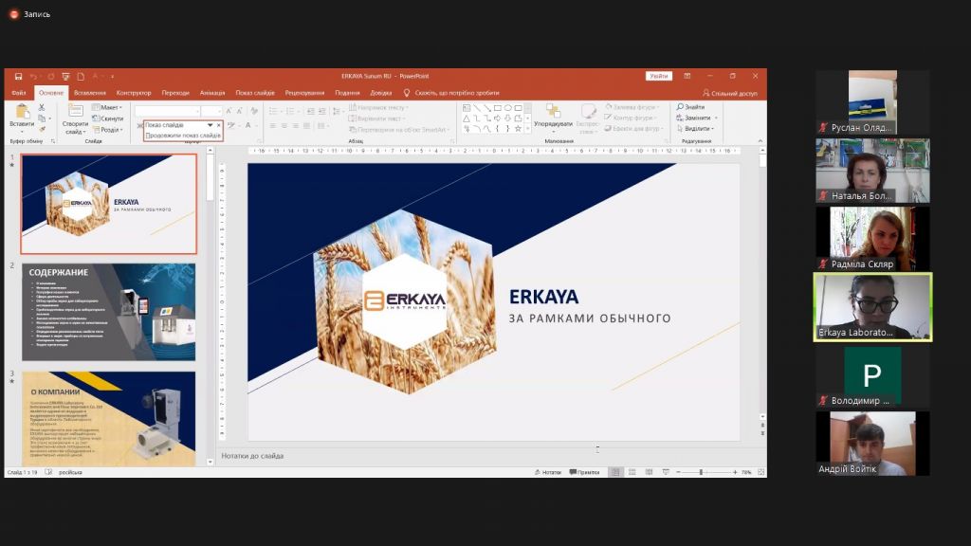Open Упорядкувати arrange objects tool
Viewport: 971px width, 546px height.
[553, 117]
